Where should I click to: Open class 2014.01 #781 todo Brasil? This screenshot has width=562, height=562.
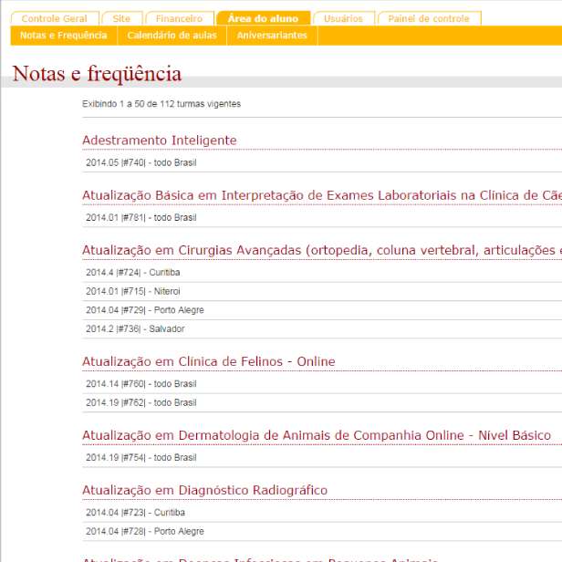(140, 218)
